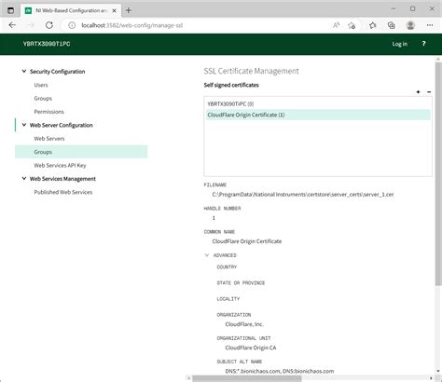Click the CloudFlare, Inc. organization value
Image resolution: width=442 pixels, height=382 pixels.
(244, 324)
